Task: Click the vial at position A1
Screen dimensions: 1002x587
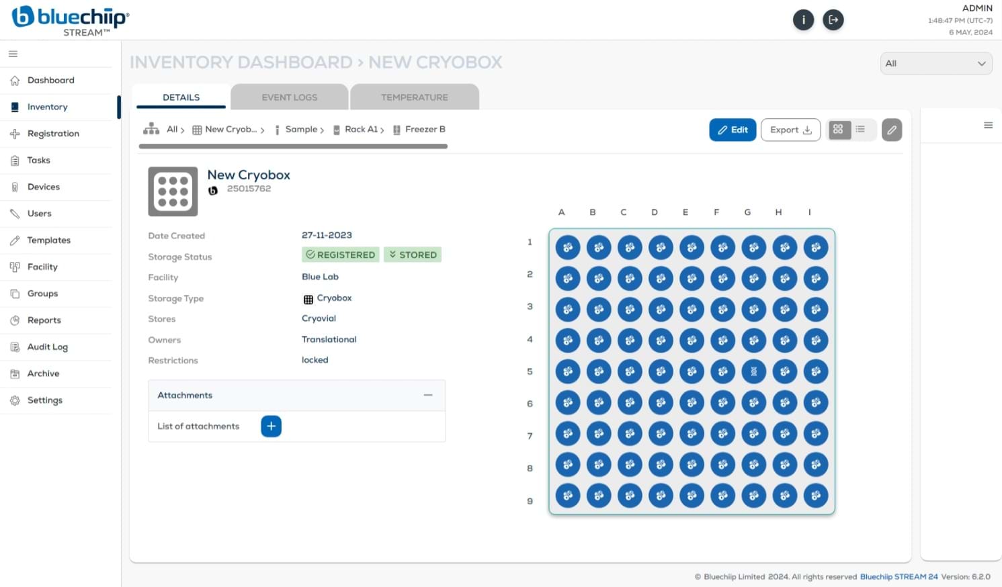Action: [x=568, y=247]
